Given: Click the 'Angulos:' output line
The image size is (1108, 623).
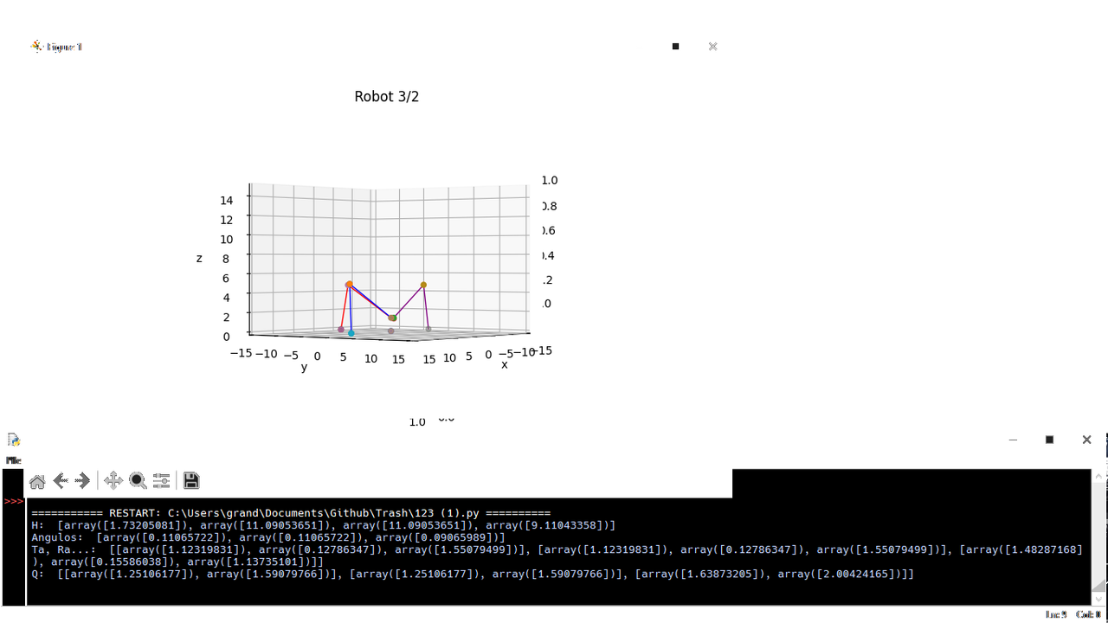Looking at the screenshot, I should 268,537.
